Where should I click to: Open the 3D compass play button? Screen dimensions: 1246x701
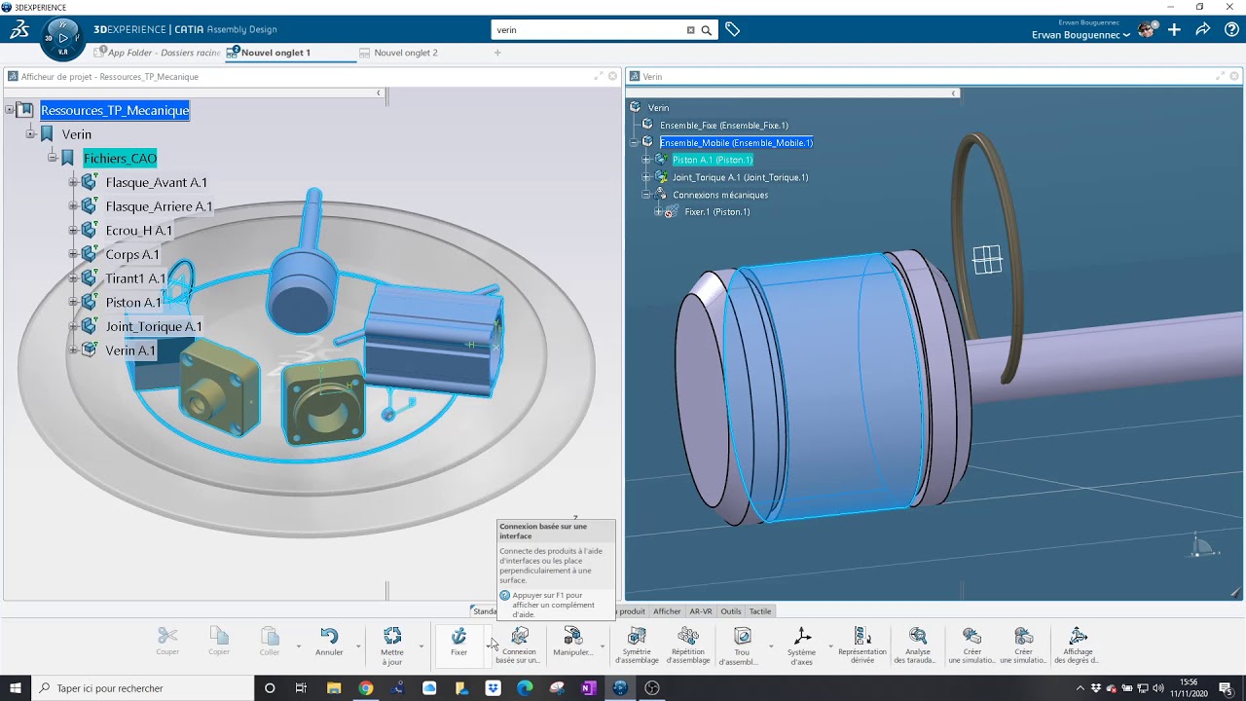(x=63, y=39)
